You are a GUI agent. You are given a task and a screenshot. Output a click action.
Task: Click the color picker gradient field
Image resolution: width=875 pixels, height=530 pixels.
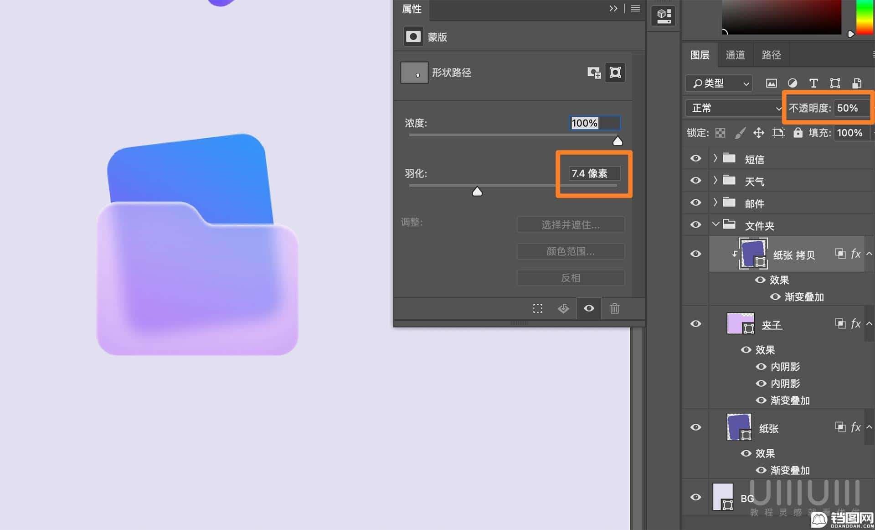(782, 17)
